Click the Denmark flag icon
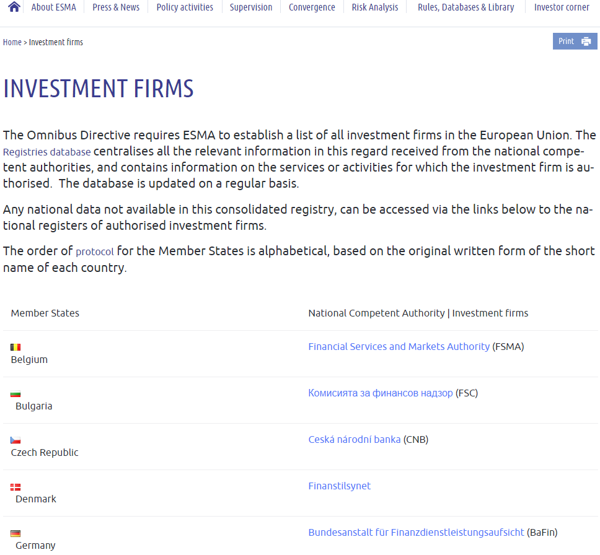600x555 pixels. [x=15, y=487]
